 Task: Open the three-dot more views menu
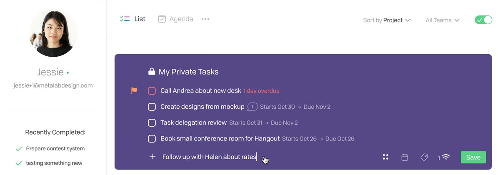click(205, 19)
